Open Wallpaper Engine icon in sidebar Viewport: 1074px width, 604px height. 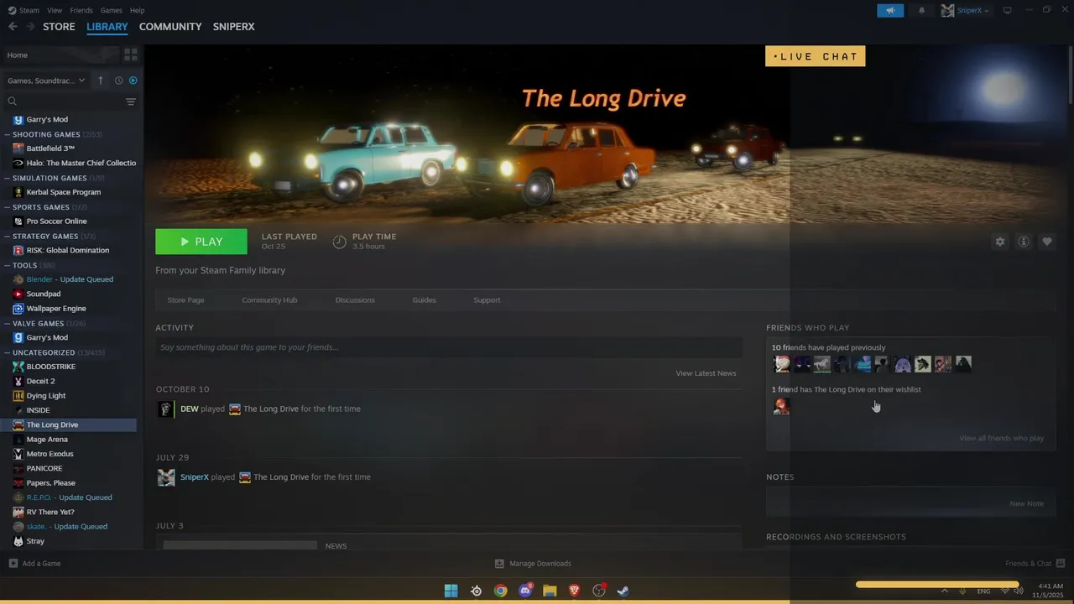(18, 309)
